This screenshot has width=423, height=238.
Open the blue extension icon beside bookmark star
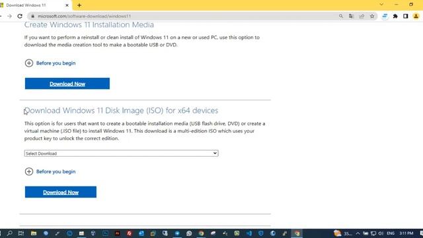coord(385,16)
